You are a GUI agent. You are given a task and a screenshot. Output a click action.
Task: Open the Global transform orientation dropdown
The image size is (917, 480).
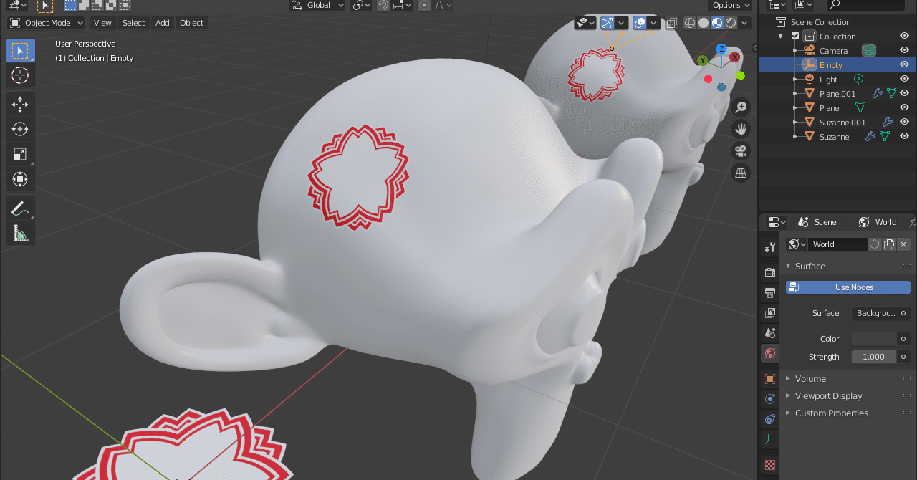317,5
